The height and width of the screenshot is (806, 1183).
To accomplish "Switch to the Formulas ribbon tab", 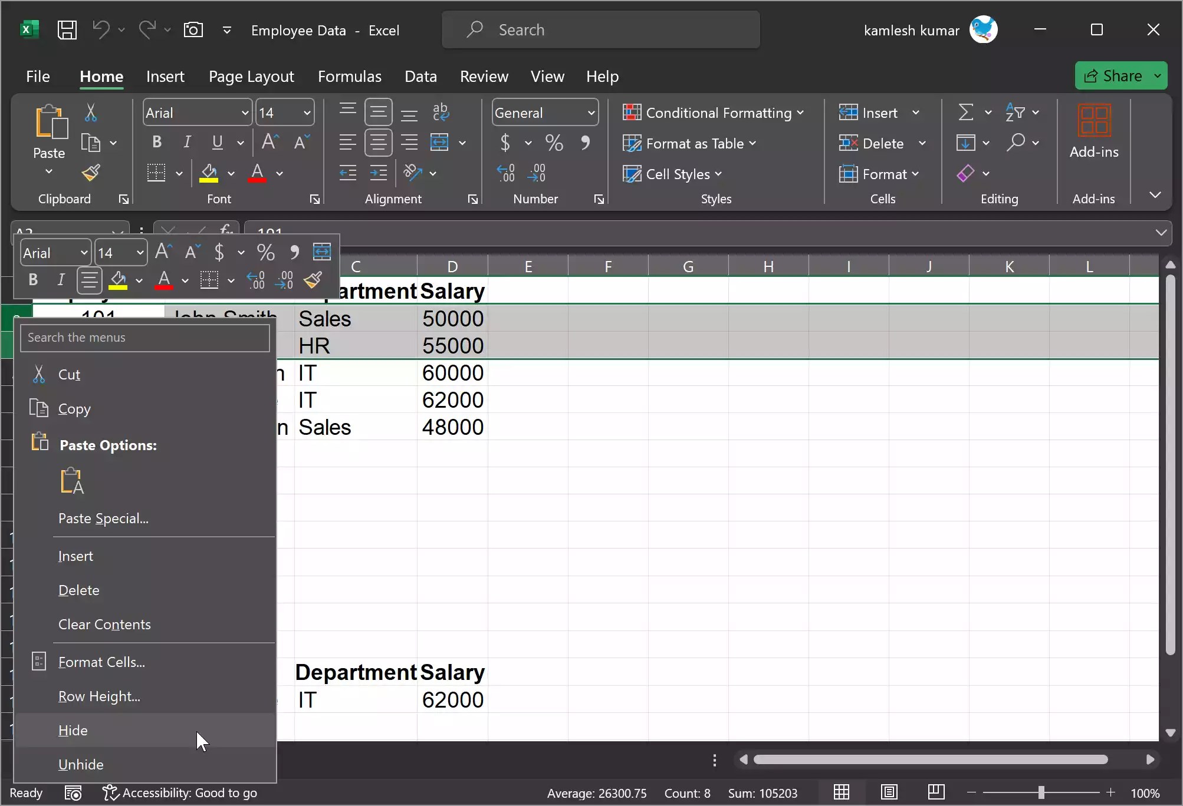I will [x=350, y=76].
